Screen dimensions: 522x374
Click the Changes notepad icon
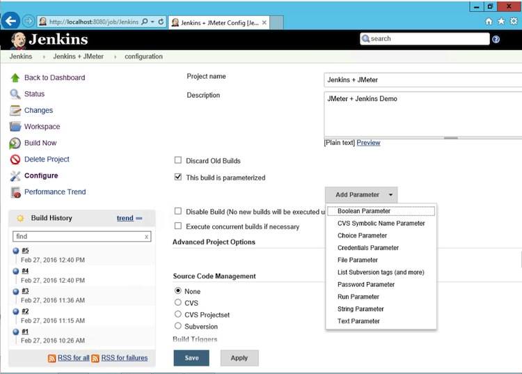pos(15,110)
